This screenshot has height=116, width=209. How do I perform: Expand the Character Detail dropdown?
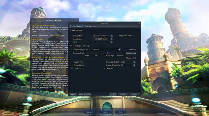(134, 62)
